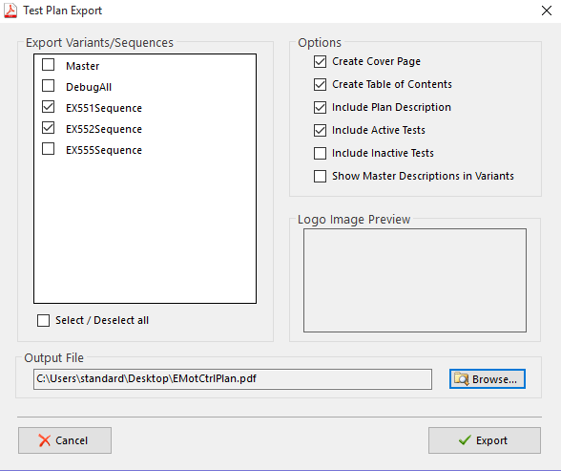Image resolution: width=561 pixels, height=471 pixels.
Task: Click the red X Cancel icon
Action: coord(45,440)
